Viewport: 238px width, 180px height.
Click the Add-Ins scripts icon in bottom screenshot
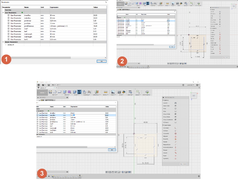tap(130, 92)
